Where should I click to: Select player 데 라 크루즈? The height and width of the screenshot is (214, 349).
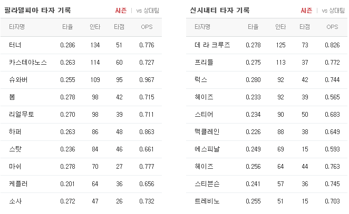click(x=212, y=45)
